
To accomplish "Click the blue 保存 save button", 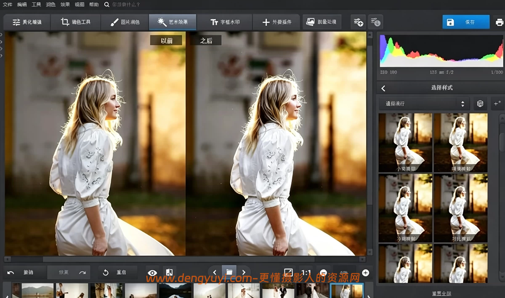I will tap(466, 22).
